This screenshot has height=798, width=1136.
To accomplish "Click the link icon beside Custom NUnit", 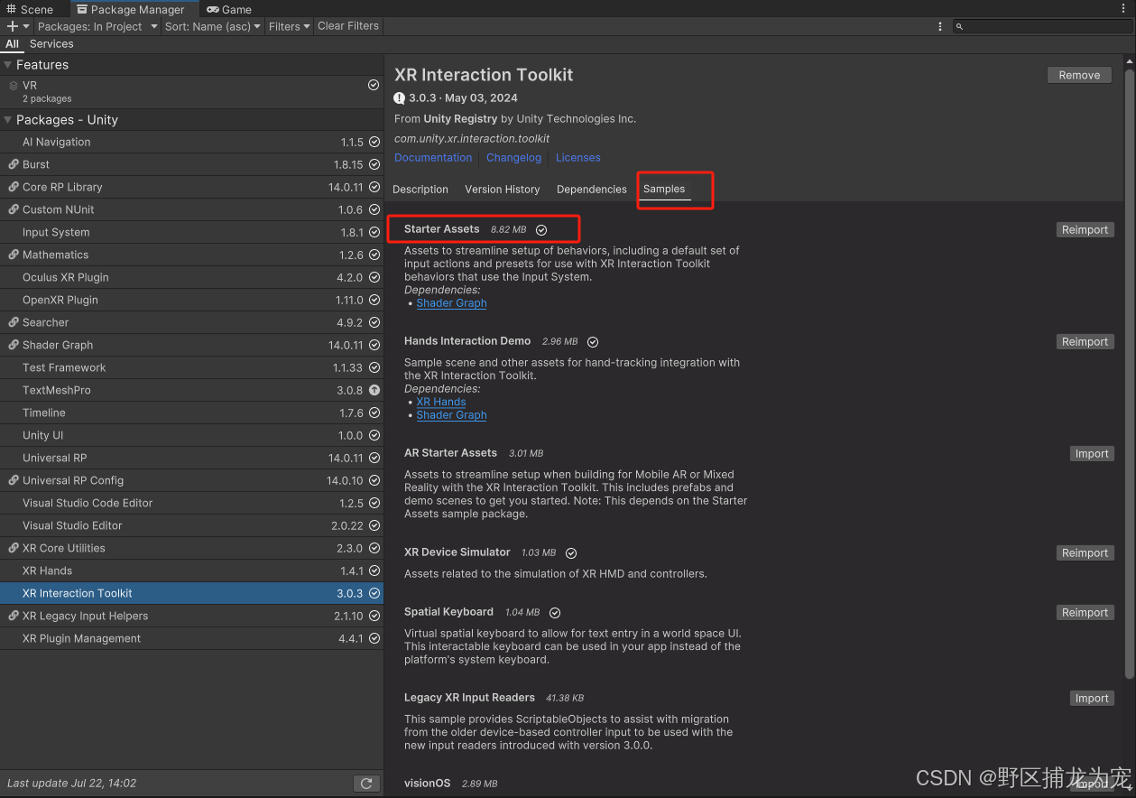I will pos(14,209).
